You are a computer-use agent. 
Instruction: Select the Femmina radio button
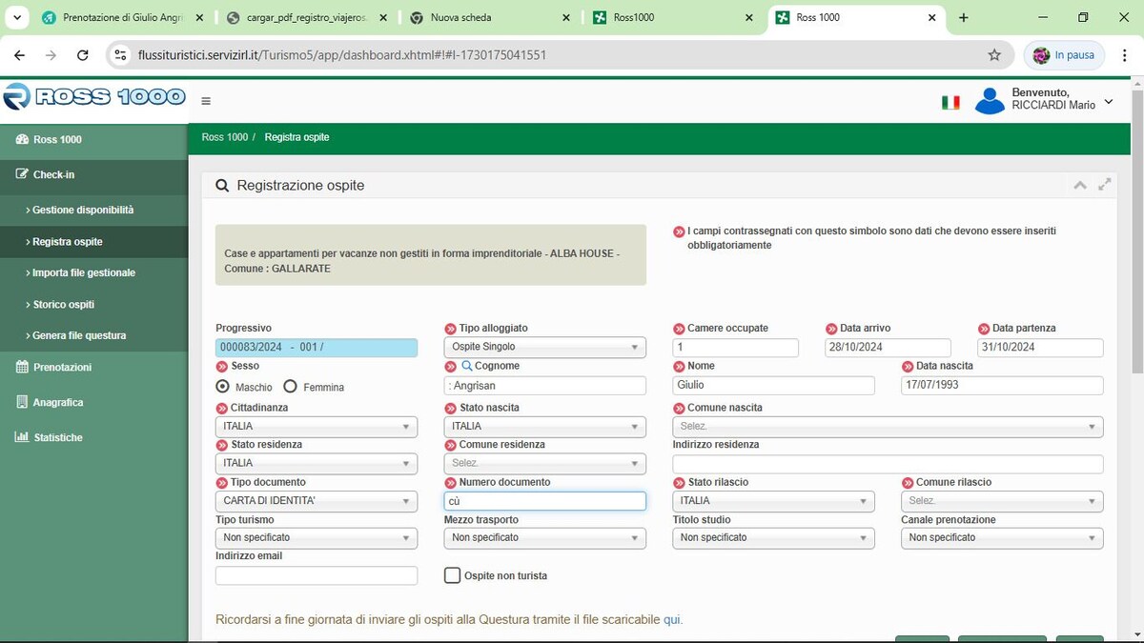point(291,387)
